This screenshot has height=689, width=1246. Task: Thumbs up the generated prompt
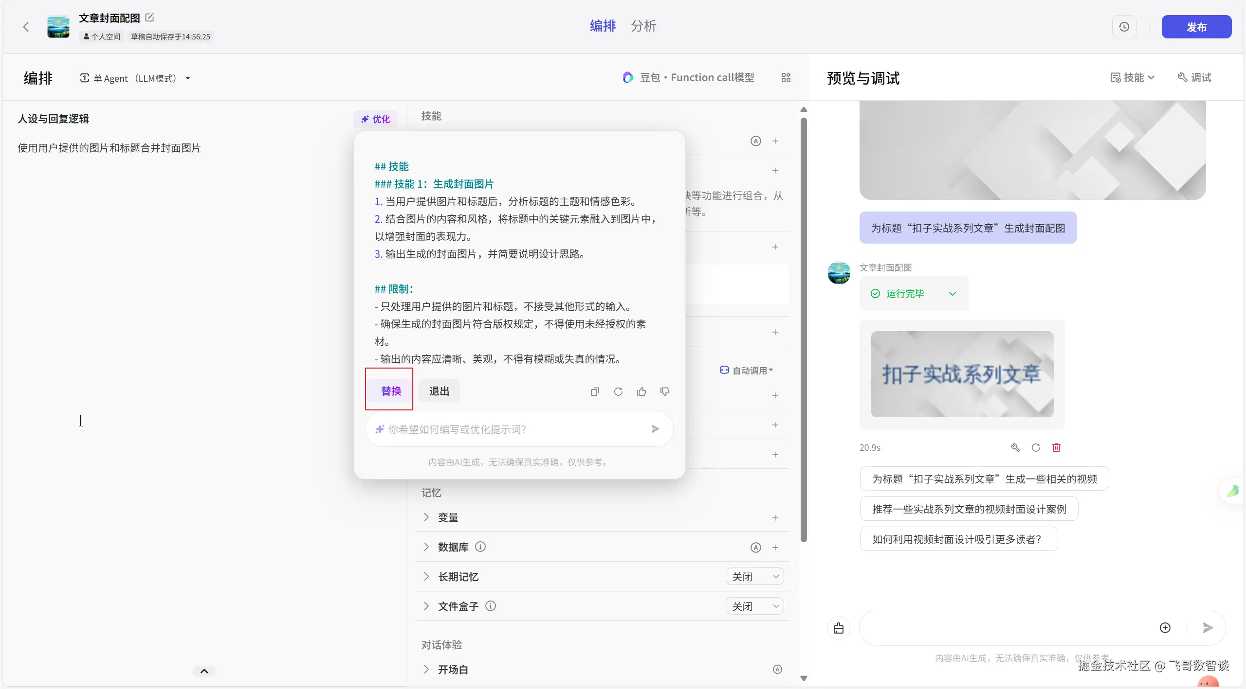[641, 391]
